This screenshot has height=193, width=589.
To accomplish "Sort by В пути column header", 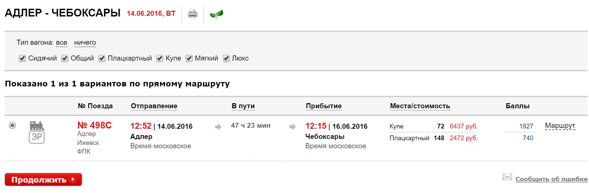I will 243,106.
